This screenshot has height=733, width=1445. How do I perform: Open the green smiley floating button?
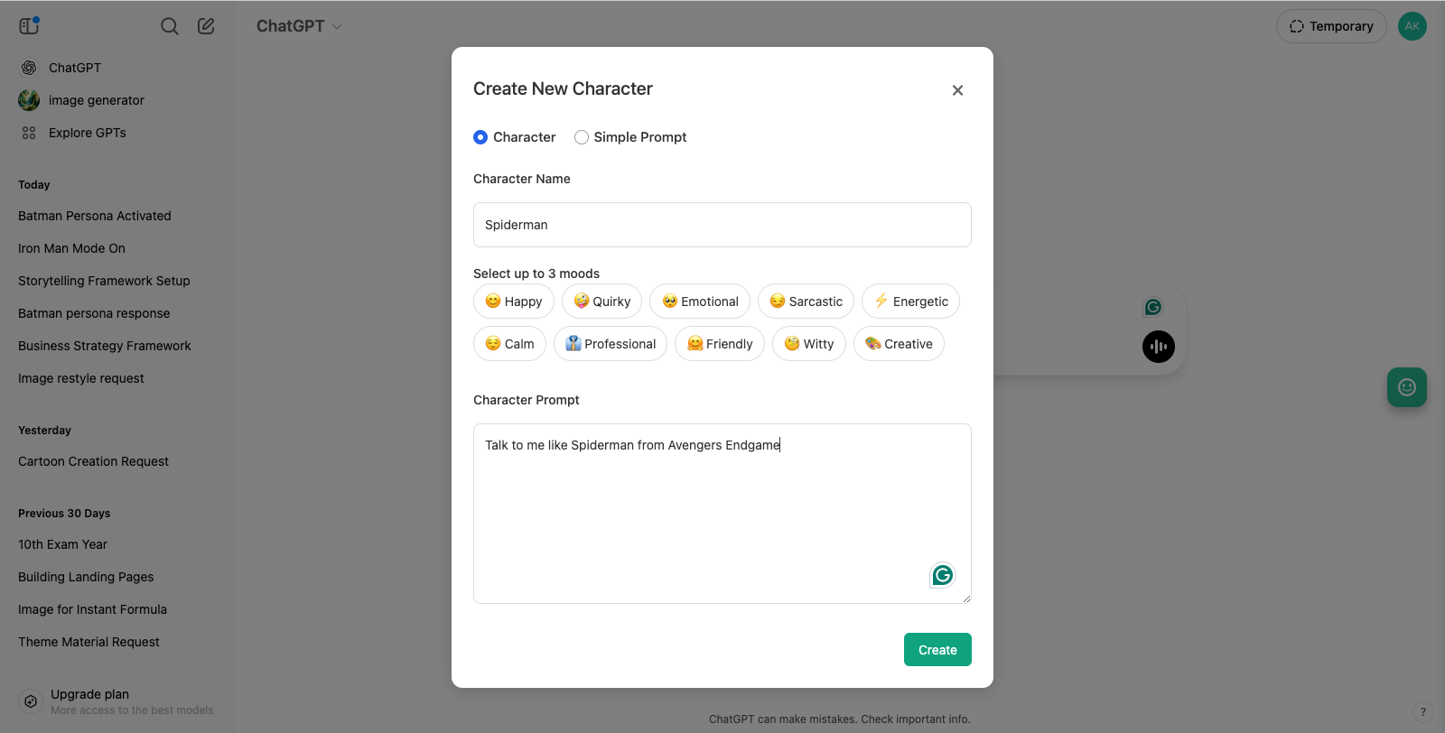coord(1406,387)
